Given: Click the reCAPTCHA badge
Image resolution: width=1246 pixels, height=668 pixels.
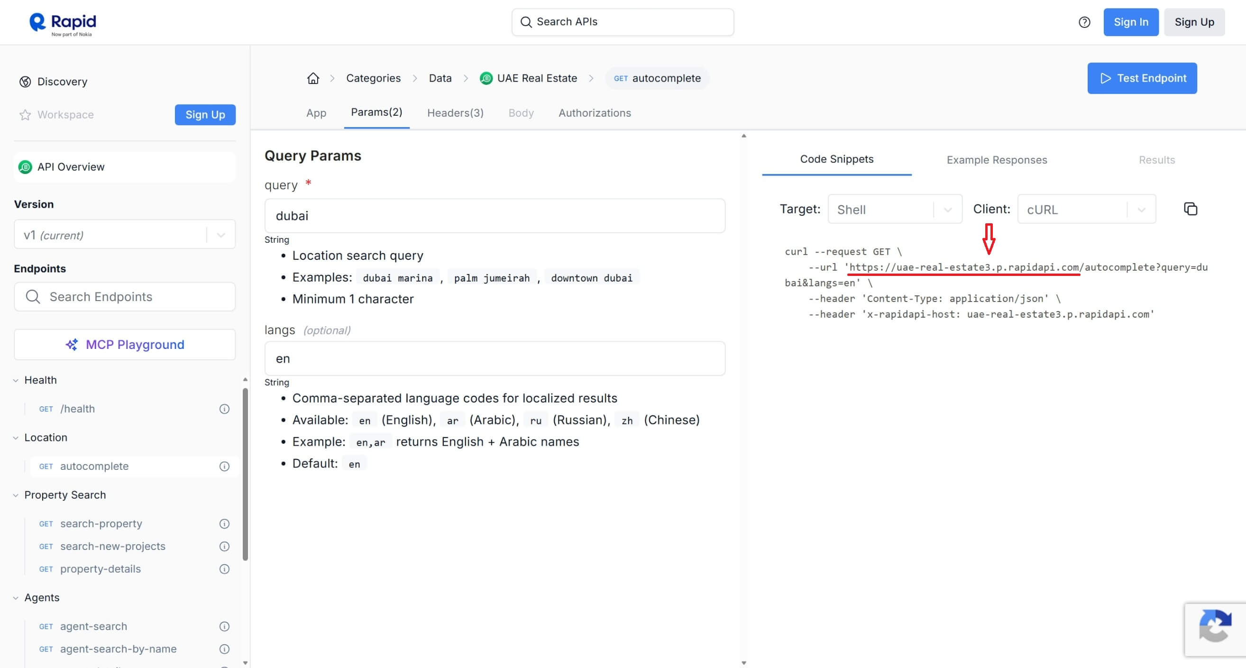Looking at the screenshot, I should click(1215, 630).
